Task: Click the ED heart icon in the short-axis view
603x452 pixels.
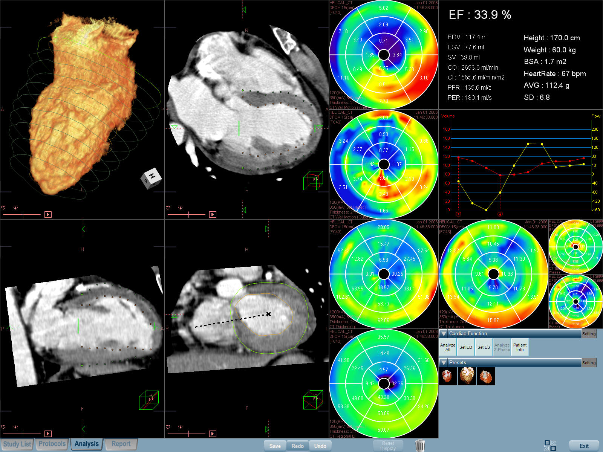Action: pyautogui.click(x=168, y=427)
